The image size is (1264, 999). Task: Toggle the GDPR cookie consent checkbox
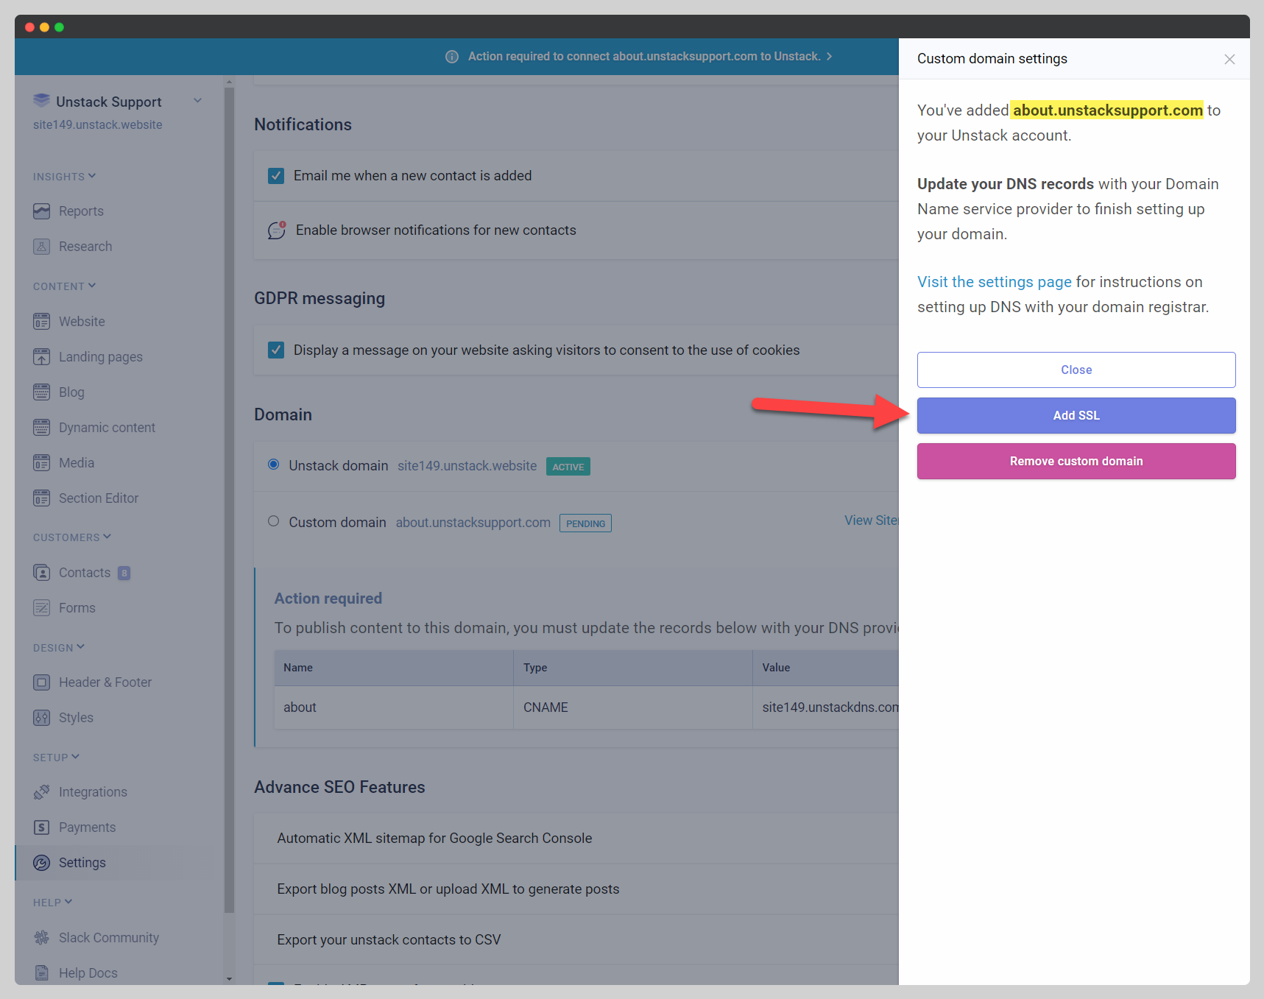(276, 350)
